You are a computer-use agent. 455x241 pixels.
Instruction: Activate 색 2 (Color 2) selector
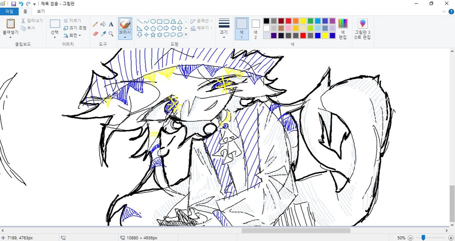(255, 28)
